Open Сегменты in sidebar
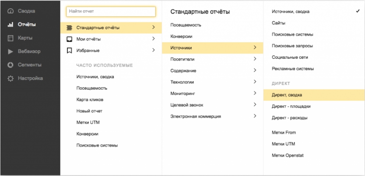Viewport: 365px width, 176px height. click(30, 65)
